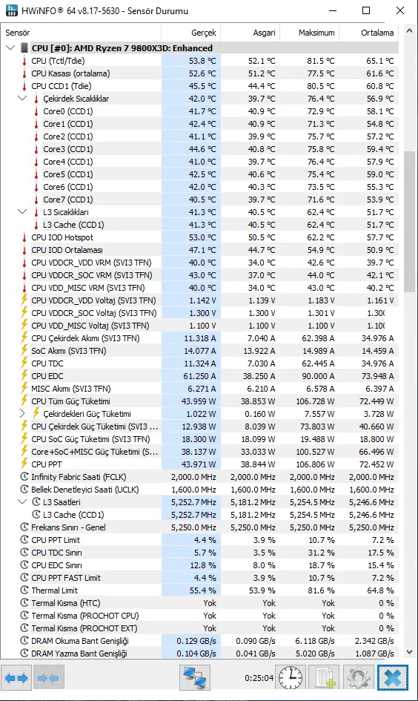418x701 pixels.
Task: Click lightning icon of SoC Akımı row
Action: (24, 350)
